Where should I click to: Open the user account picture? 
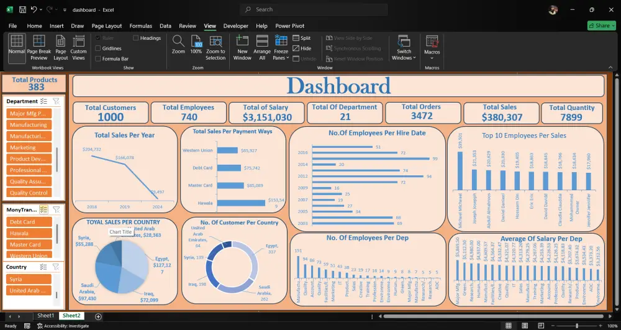coord(553,10)
